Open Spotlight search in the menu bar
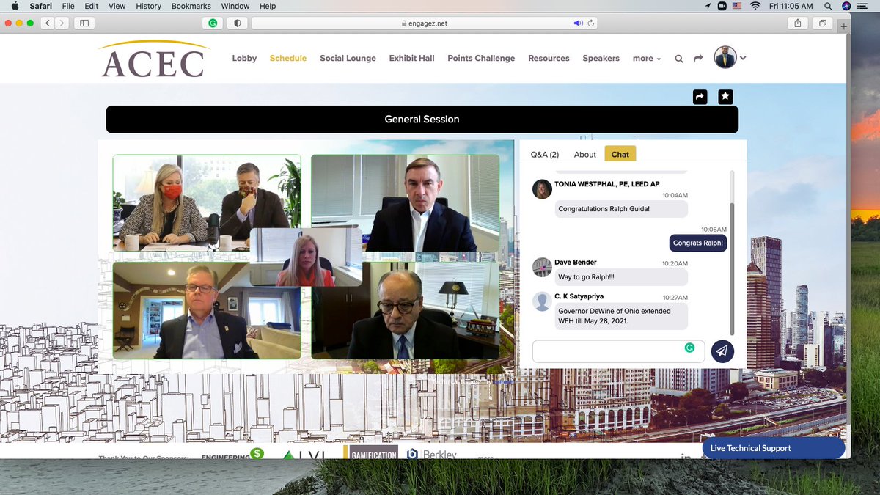The image size is (880, 495). point(828,6)
